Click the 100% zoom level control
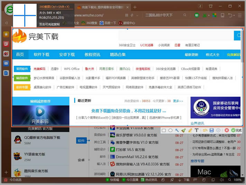 (x=238, y=180)
